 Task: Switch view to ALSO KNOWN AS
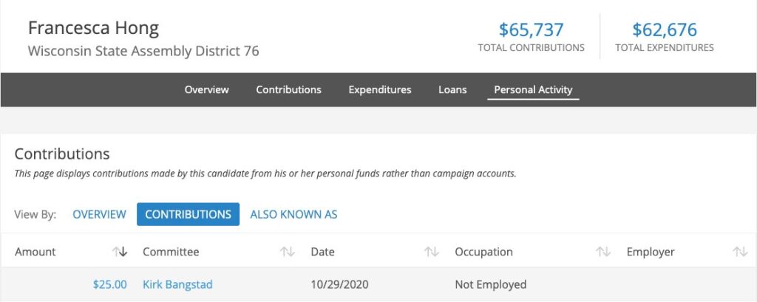tap(293, 214)
